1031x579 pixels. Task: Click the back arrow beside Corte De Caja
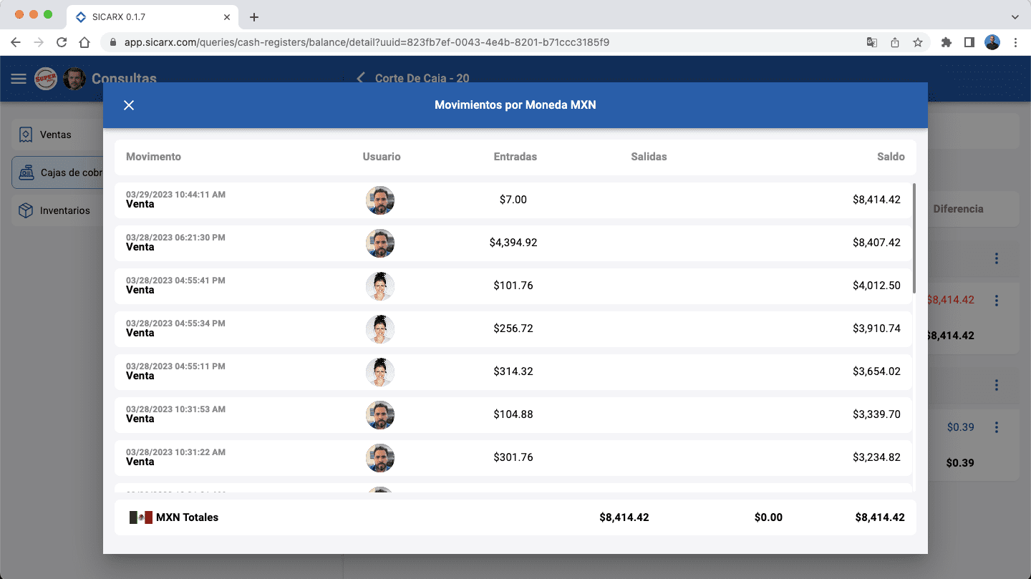pyautogui.click(x=360, y=78)
